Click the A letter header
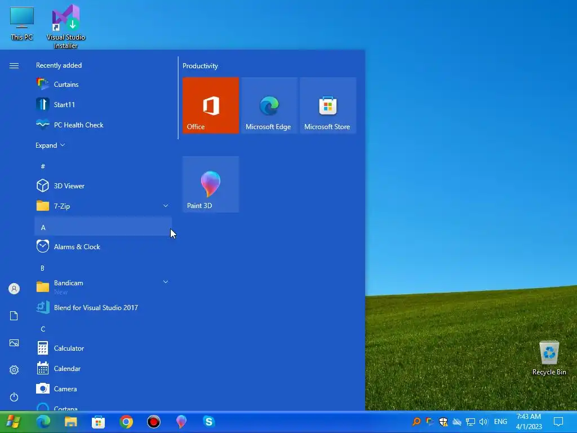This screenshot has width=577, height=433. (x=103, y=227)
